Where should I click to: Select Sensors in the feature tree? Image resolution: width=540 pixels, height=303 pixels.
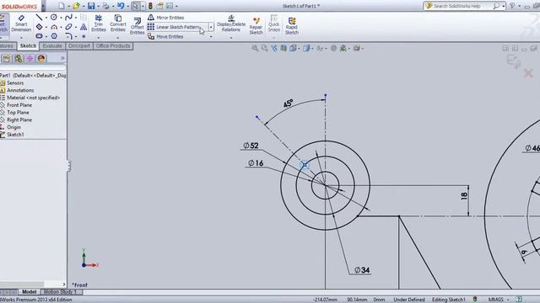15,82
